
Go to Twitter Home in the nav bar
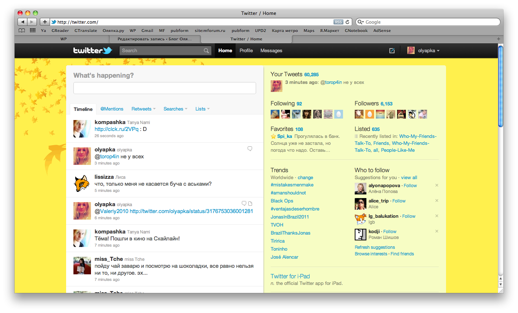point(225,51)
